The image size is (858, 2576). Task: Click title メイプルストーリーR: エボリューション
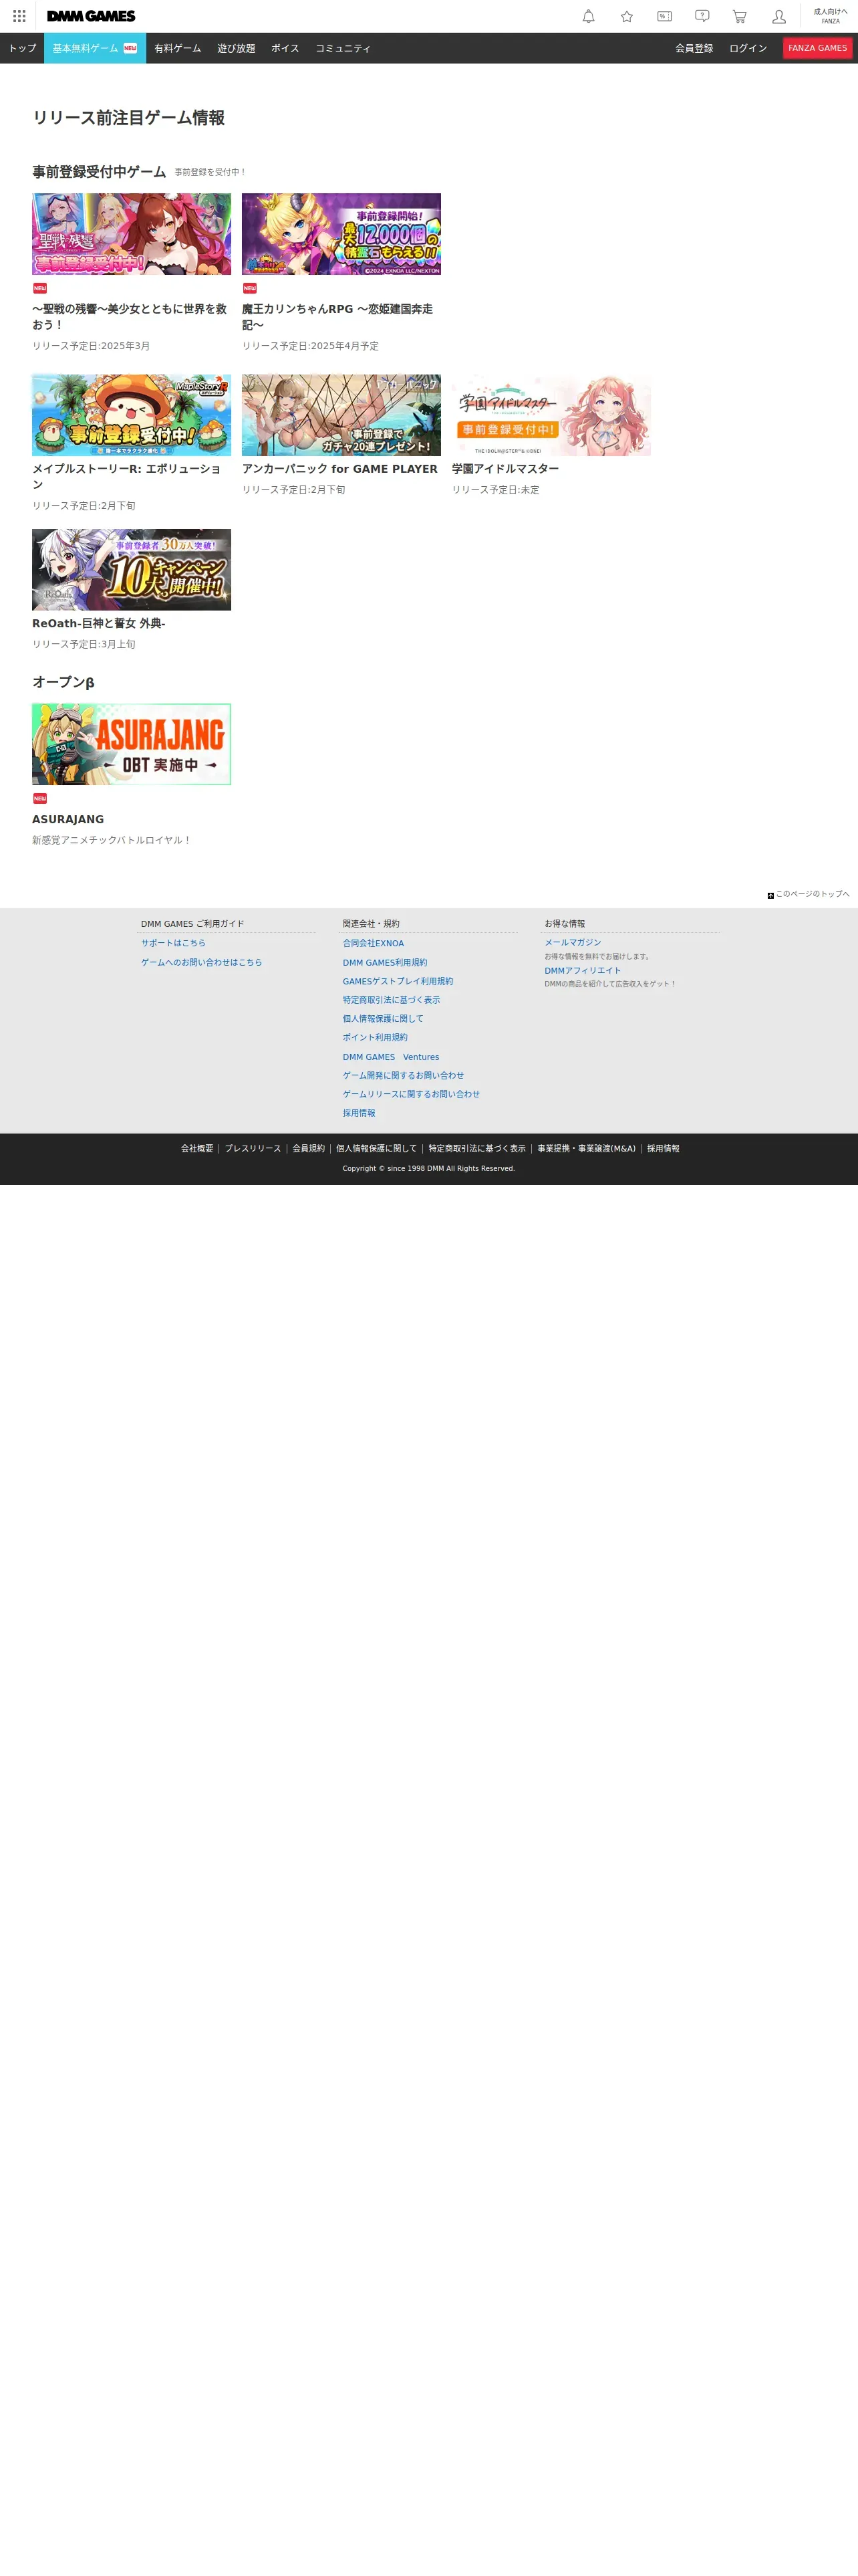click(x=127, y=477)
